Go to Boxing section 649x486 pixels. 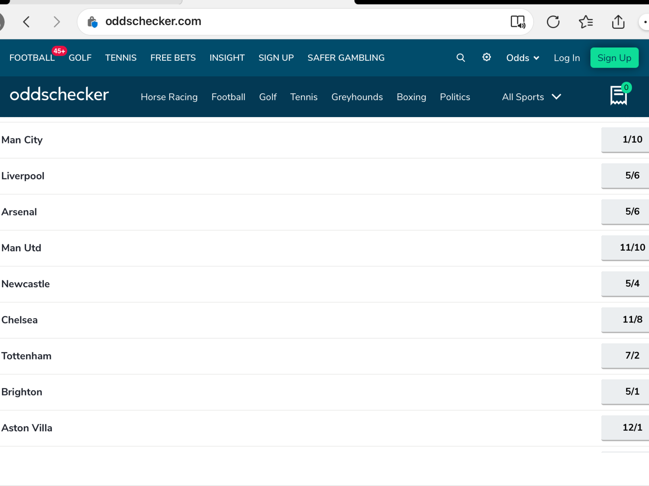coord(411,97)
